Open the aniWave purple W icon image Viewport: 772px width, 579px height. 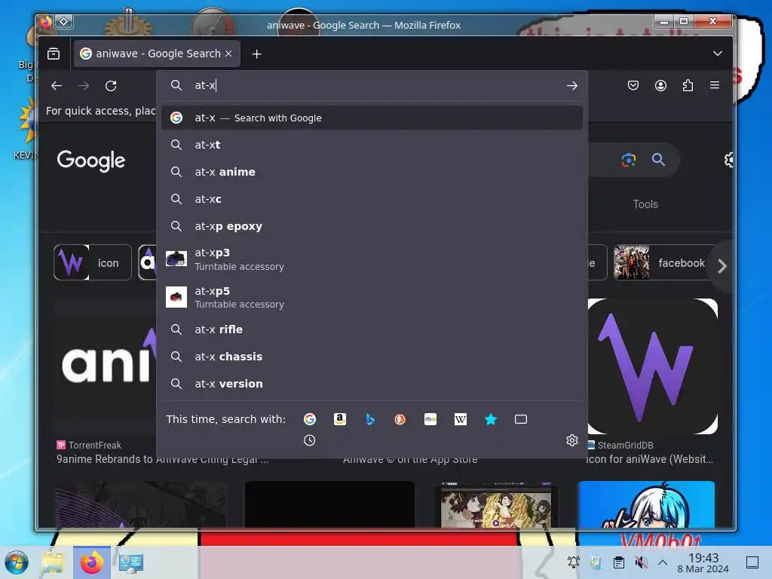pyautogui.click(x=652, y=366)
